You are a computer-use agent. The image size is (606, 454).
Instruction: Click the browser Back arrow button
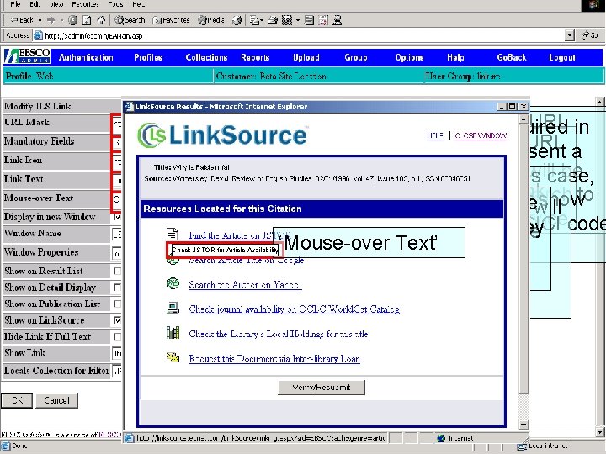coord(22,20)
